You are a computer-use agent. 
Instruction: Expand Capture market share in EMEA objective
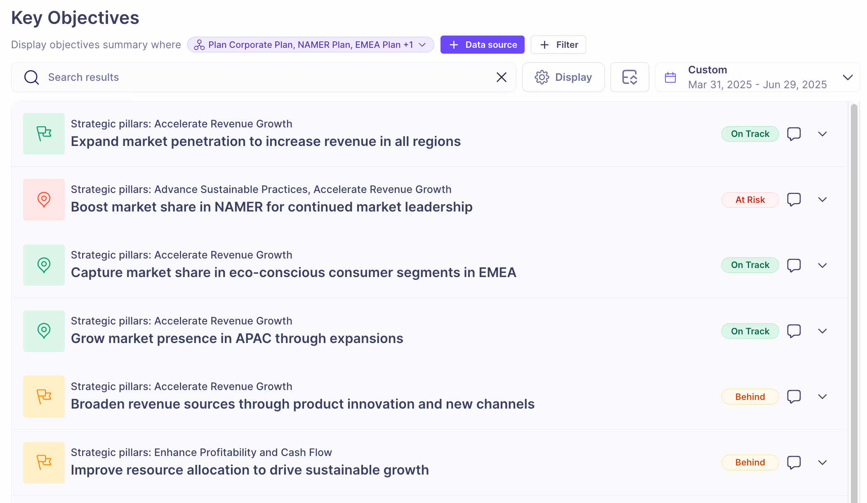tap(822, 265)
